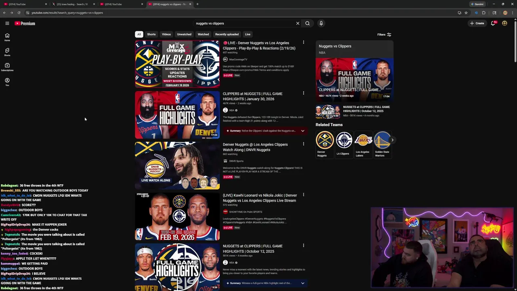Open the Chrome three-dot menu
Viewport: 517px width, 291px height.
[x=513, y=13]
